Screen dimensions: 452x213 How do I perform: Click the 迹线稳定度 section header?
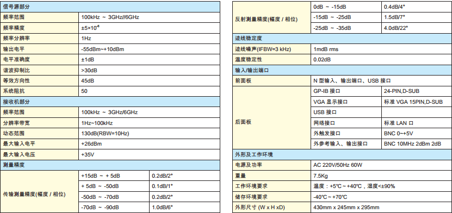pos(342,38)
